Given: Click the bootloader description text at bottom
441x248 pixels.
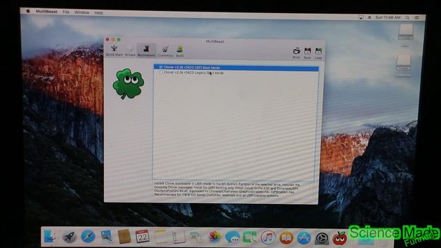Looking at the screenshot, I should pyautogui.click(x=227, y=189).
